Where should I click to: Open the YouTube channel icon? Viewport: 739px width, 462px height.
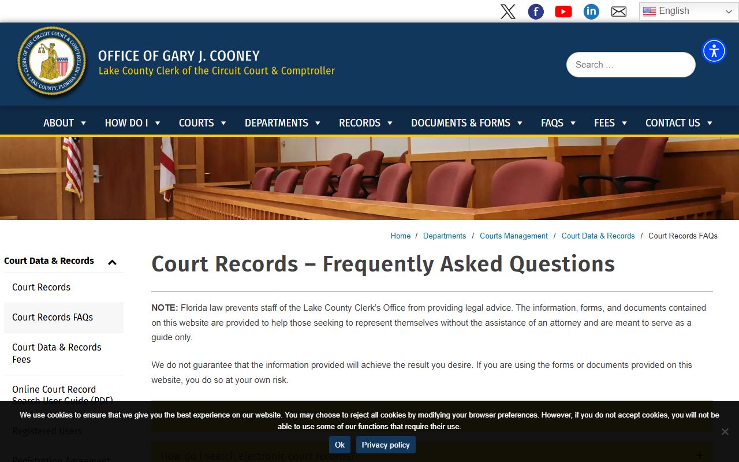(x=563, y=12)
